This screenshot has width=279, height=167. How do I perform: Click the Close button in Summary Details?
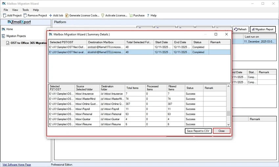click(x=222, y=131)
